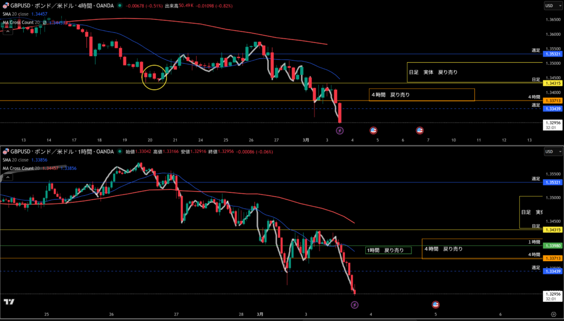
Task: Open the second US flag economic event in top chart
Action: [x=420, y=130]
